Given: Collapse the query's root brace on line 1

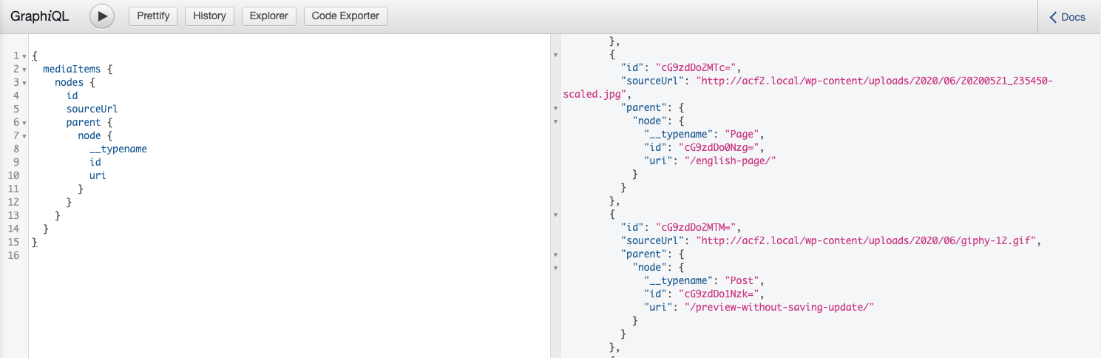Looking at the screenshot, I should pos(24,56).
